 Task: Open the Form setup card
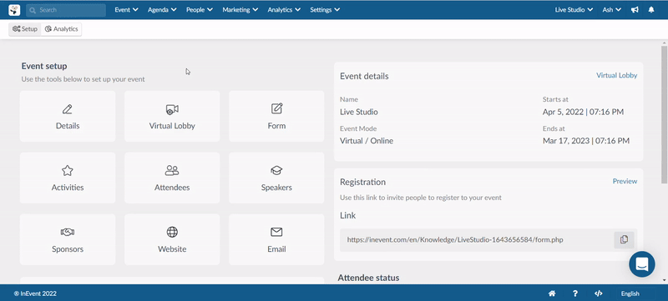click(276, 116)
